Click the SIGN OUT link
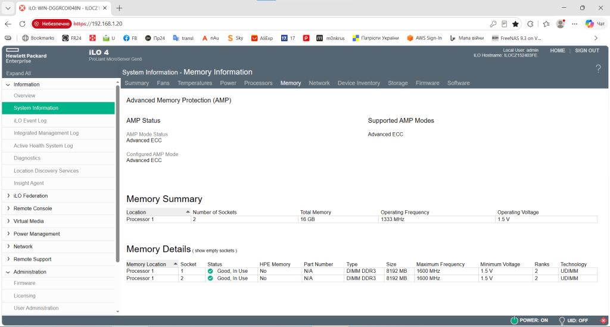Viewport: 610px width, 327px height. 587,51
